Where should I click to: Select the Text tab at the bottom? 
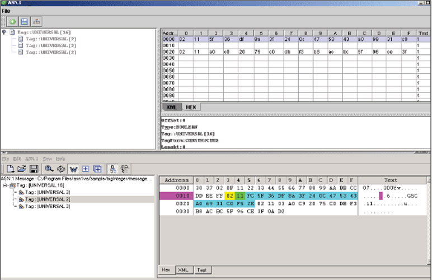point(201,270)
